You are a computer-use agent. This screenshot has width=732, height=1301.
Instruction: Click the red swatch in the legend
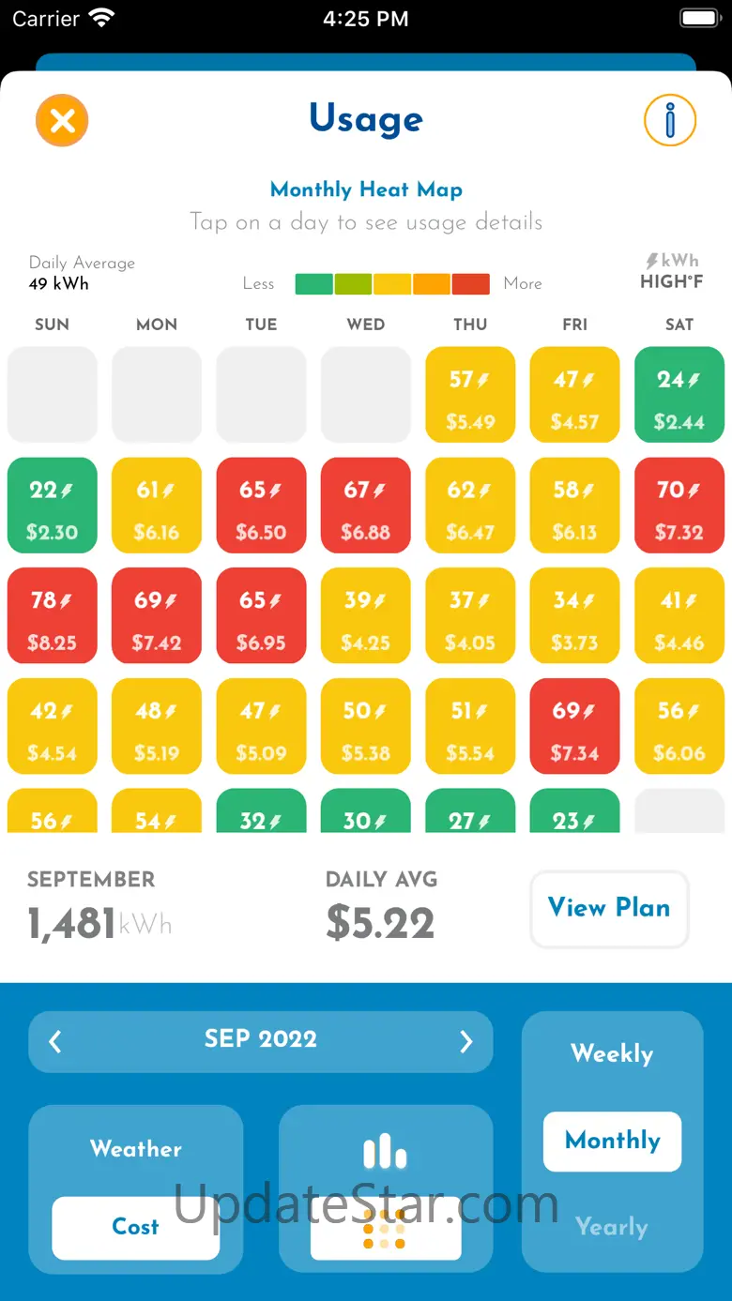pyautogui.click(x=470, y=284)
